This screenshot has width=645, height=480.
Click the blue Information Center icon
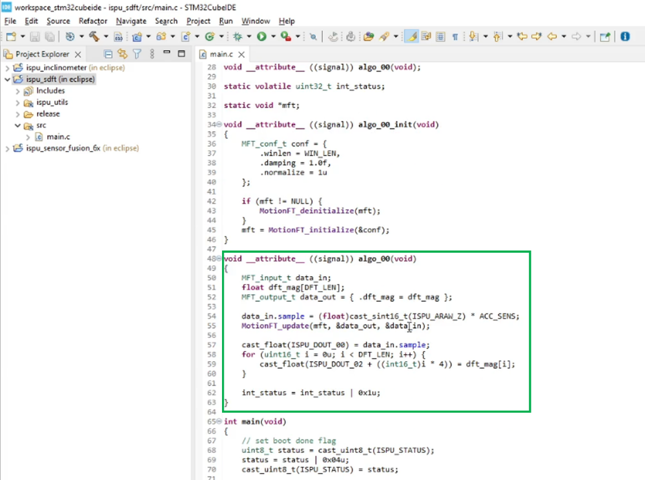point(625,37)
